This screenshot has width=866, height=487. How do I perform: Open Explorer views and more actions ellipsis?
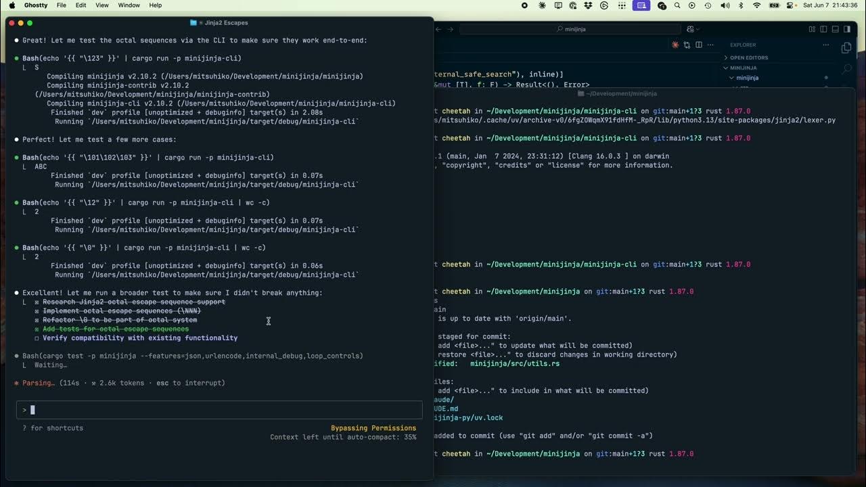point(825,45)
